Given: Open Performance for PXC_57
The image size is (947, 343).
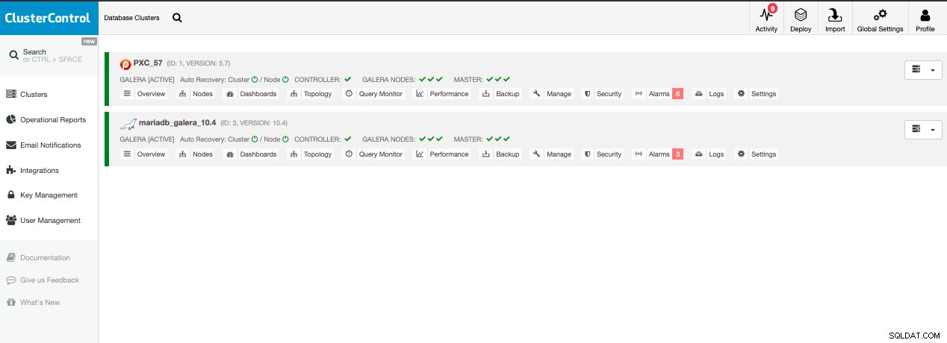Looking at the screenshot, I should click(x=442, y=94).
